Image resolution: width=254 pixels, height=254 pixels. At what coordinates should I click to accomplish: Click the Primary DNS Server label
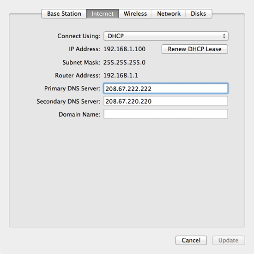pyautogui.click(x=72, y=89)
